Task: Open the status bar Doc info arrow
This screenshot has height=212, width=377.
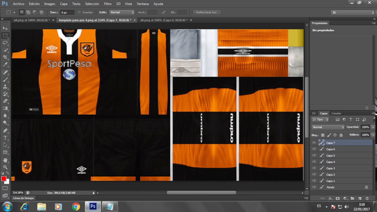Action: pos(94,193)
